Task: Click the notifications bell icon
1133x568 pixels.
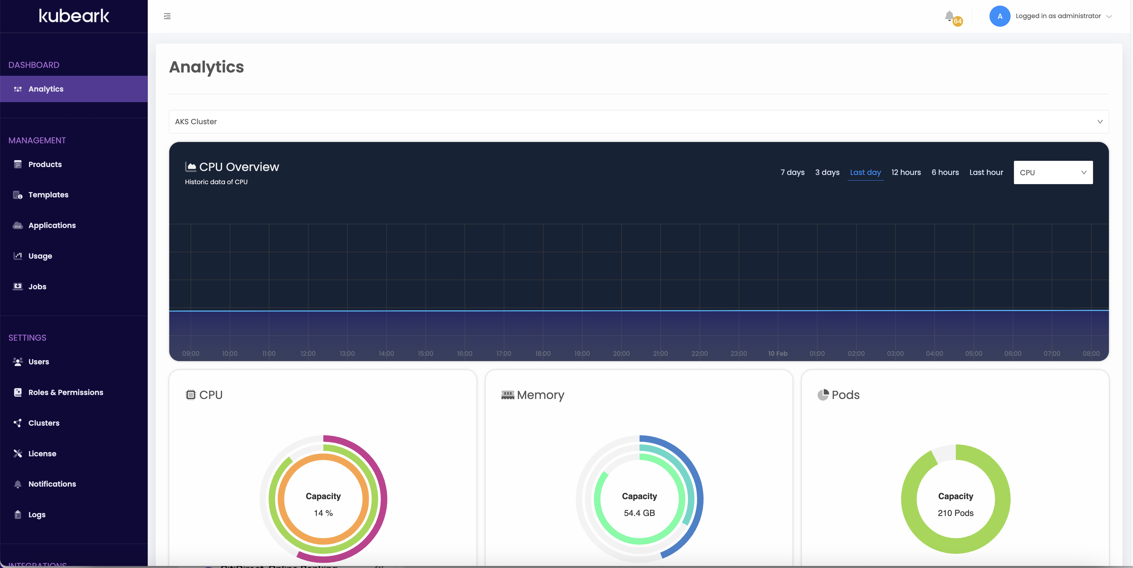Action: tap(949, 16)
